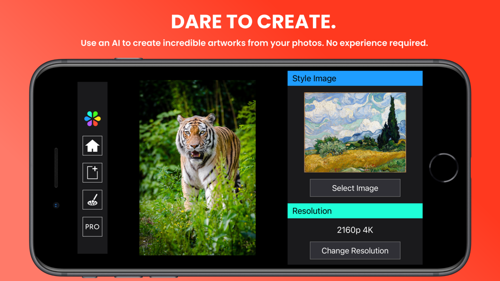500x281 pixels.
Task: Go to the Home screen icon
Action: 92,146
